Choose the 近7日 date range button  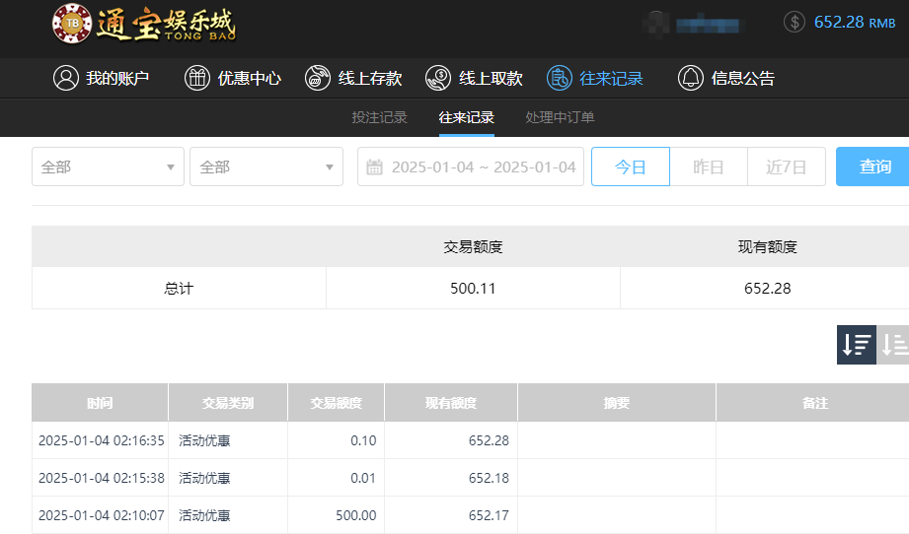pos(786,167)
